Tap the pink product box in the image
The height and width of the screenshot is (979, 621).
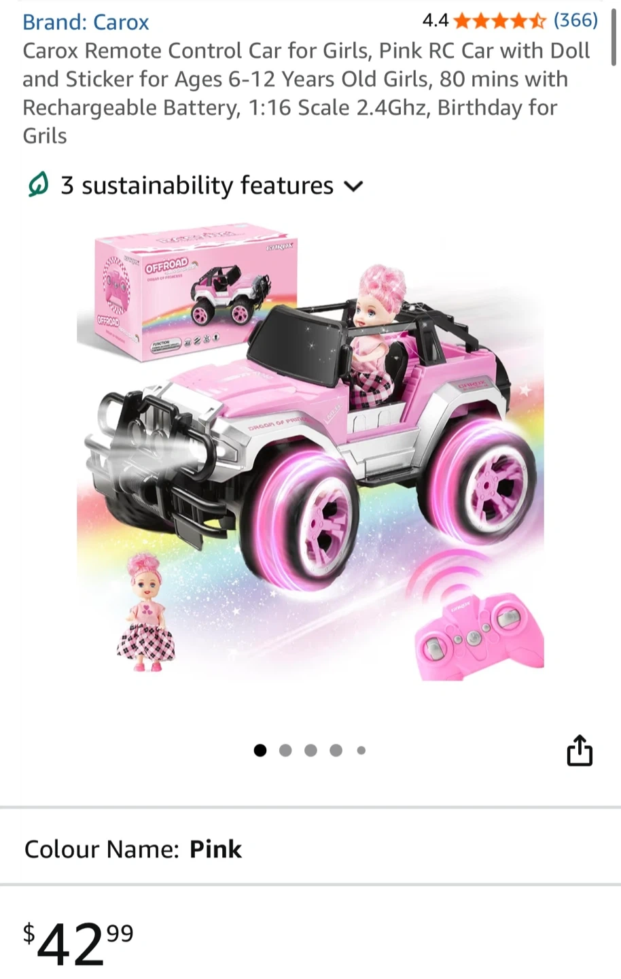pyautogui.click(x=187, y=292)
